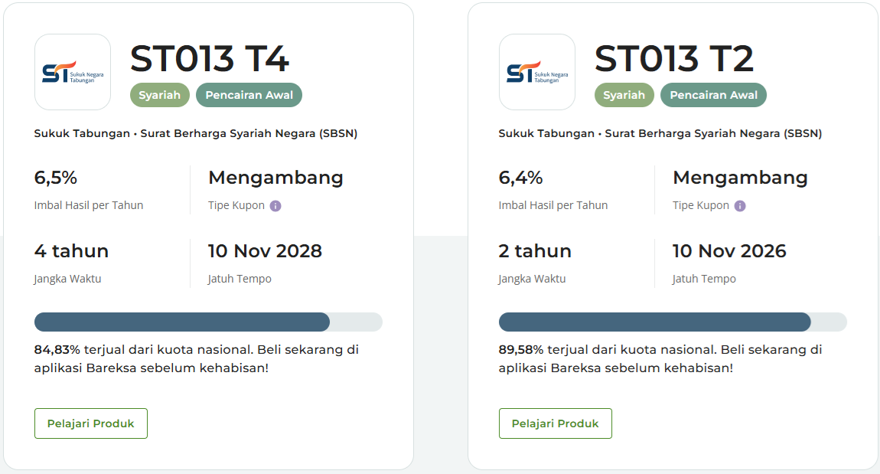Click the 10 Nov 2028 Jatuh Tempo date
Screen dimensions: 880x474
[x=265, y=251]
